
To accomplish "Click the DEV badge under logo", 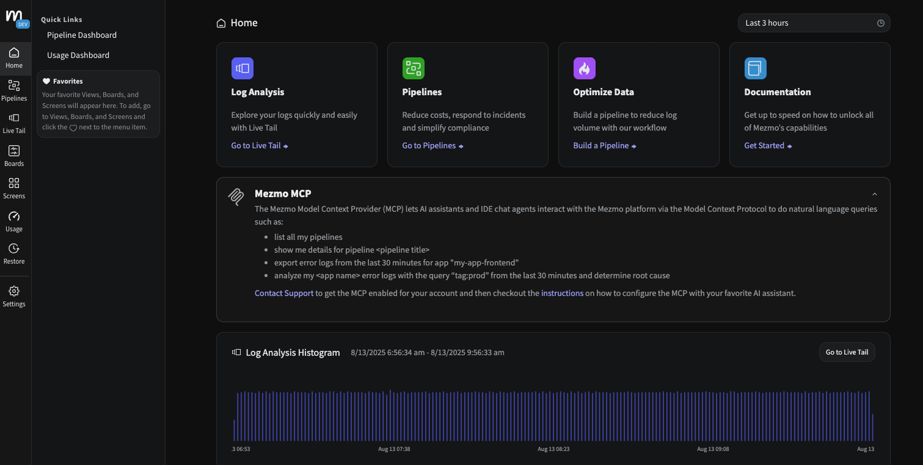I will (23, 24).
